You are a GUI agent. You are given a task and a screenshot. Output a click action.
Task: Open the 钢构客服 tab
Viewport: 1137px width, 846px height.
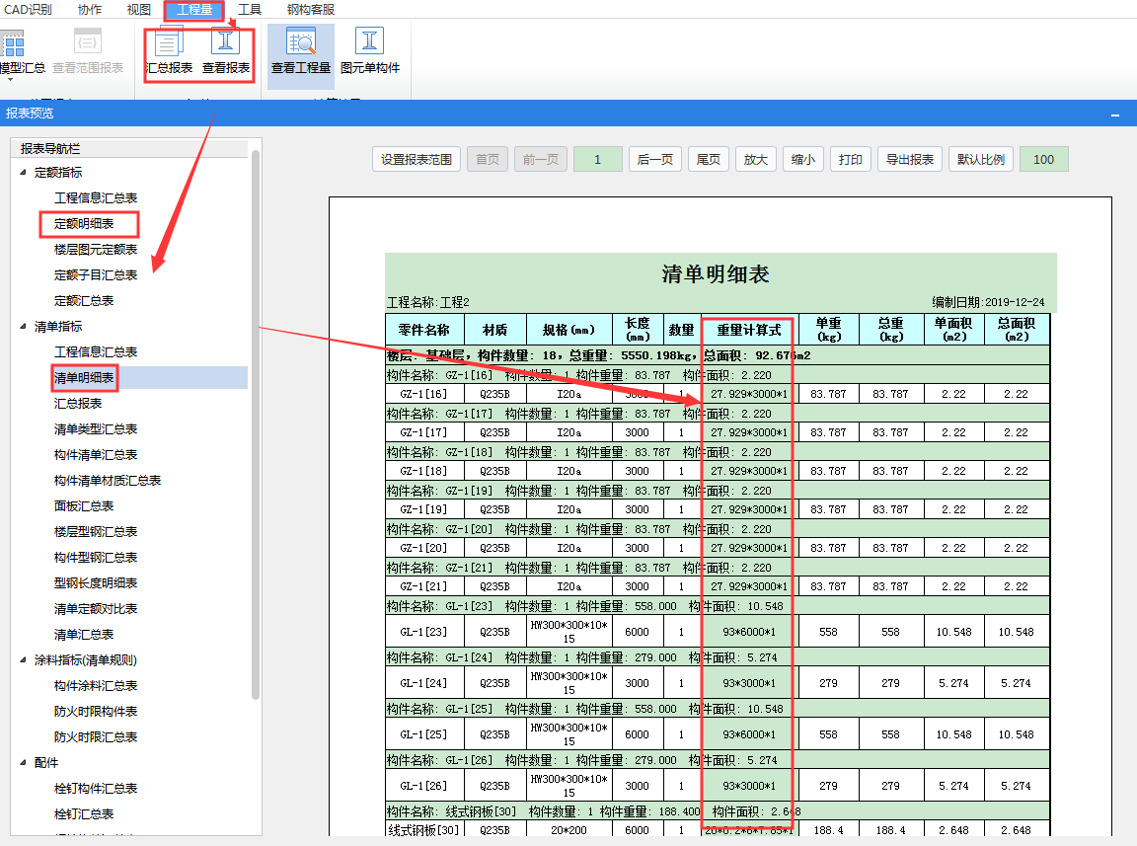click(x=310, y=10)
